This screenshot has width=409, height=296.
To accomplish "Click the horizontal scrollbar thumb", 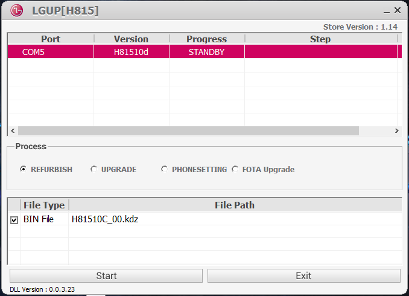I will 188,130.
